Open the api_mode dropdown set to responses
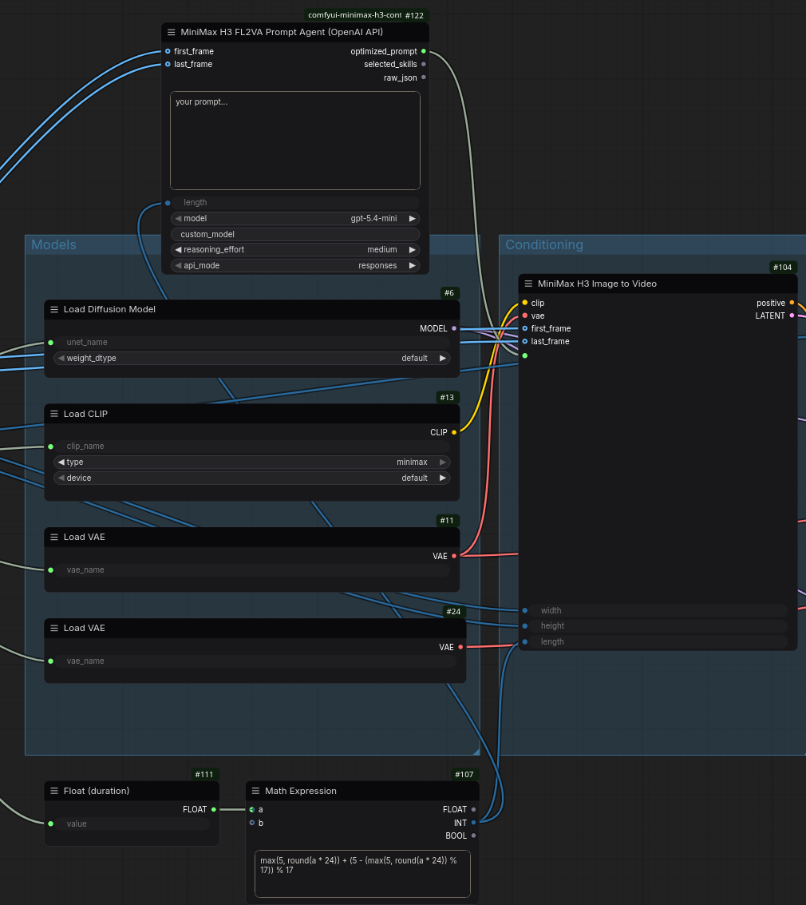The width and height of the screenshot is (806, 905). click(295, 265)
